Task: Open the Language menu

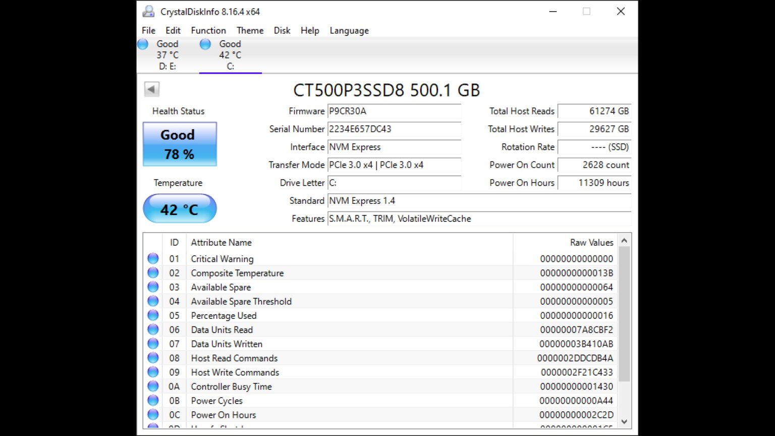Action: [x=349, y=30]
